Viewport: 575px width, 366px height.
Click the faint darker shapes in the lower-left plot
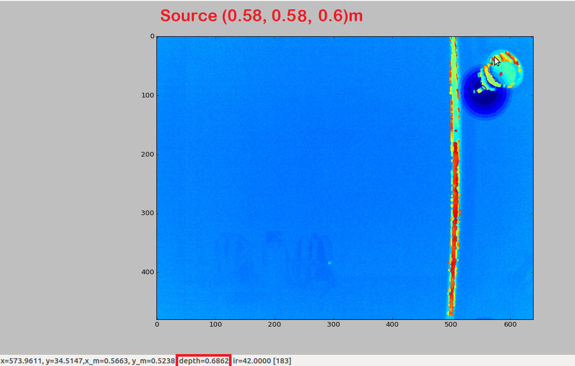pos(275,257)
